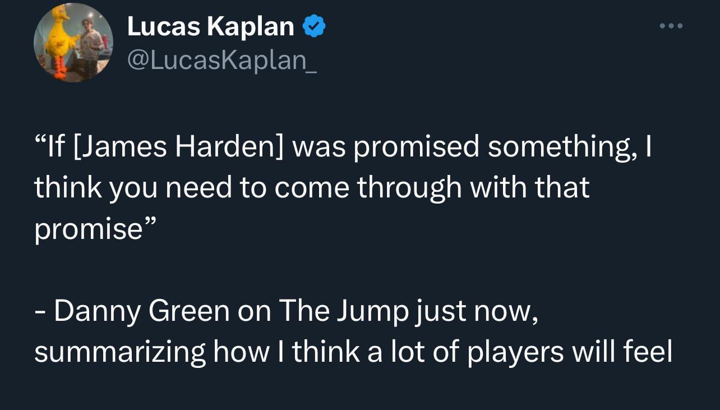Image resolution: width=720 pixels, height=410 pixels.
Task: Open the @LucasKaplan_ handle link
Action: click(222, 59)
